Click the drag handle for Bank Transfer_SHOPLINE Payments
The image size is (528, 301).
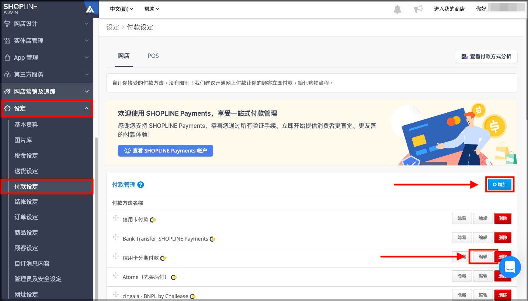pos(116,237)
